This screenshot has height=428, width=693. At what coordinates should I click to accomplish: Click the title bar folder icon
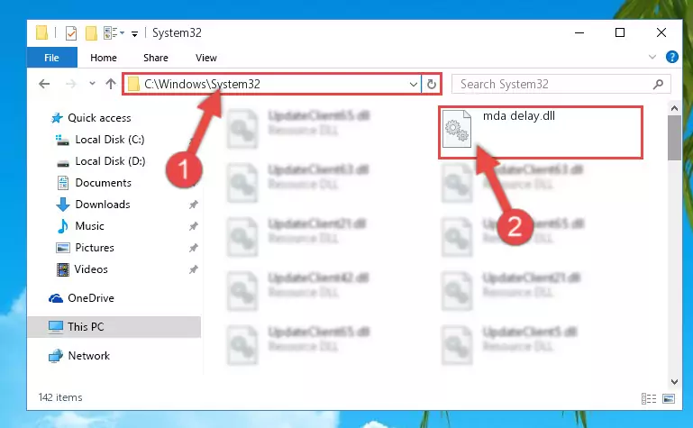tap(41, 32)
